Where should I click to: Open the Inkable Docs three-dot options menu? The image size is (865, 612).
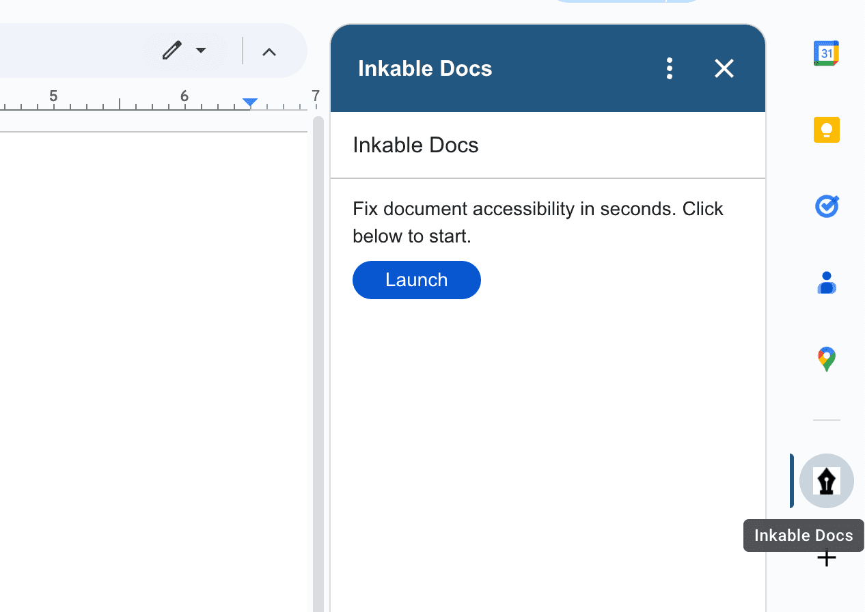tap(669, 68)
